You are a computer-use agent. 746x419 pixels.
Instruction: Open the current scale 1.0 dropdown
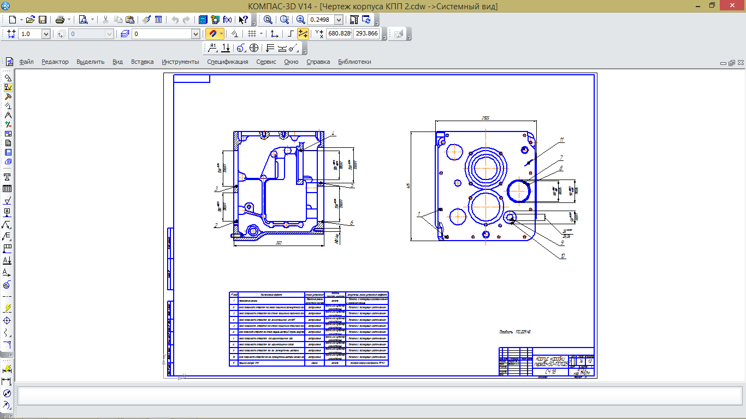point(46,34)
